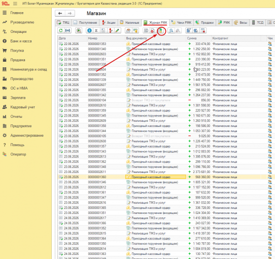
Task: Switch to the Чеки РМК tab
Action: (182, 22)
